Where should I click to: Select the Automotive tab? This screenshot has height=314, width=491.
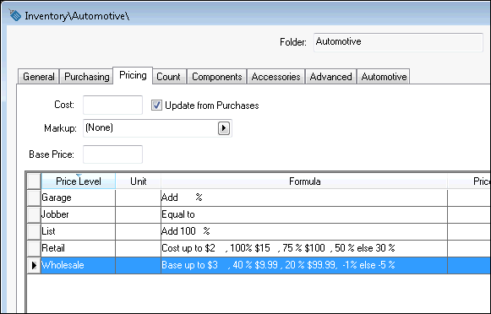click(x=384, y=77)
